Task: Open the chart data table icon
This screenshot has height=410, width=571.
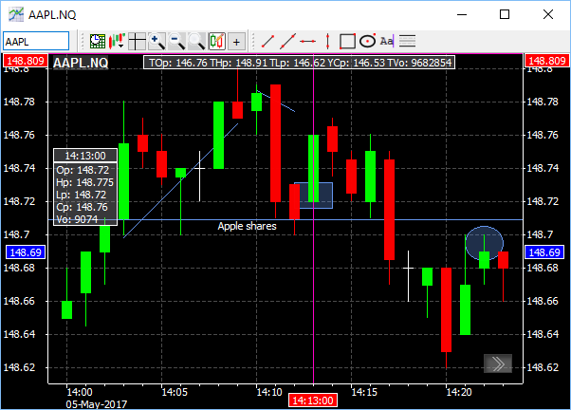Action: (97, 41)
